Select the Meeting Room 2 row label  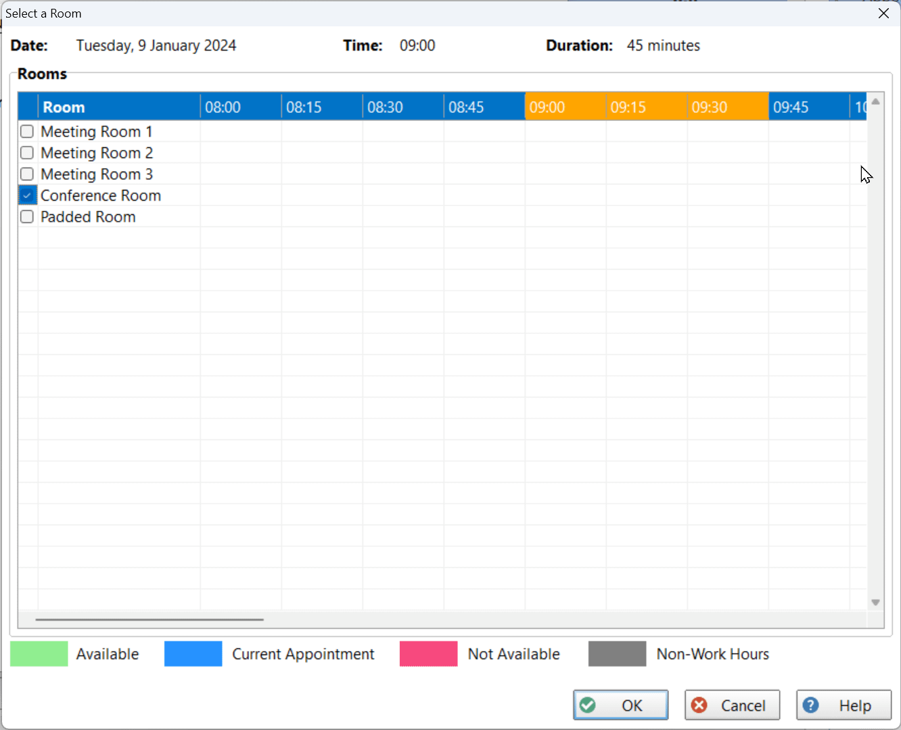pos(97,153)
